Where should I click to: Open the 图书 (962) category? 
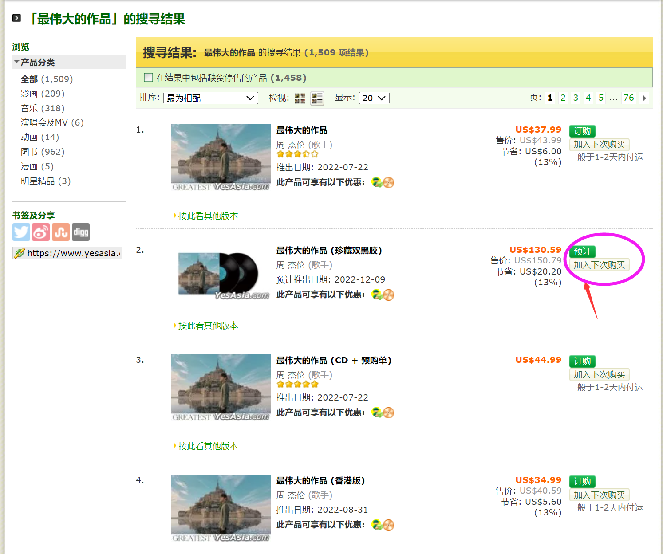(42, 151)
